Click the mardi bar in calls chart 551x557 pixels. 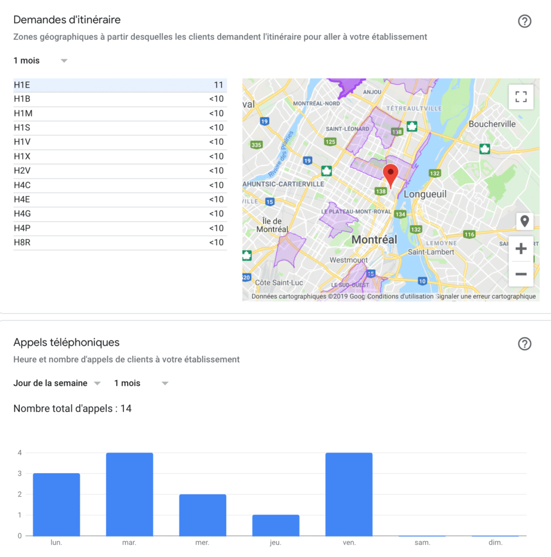[x=129, y=494]
